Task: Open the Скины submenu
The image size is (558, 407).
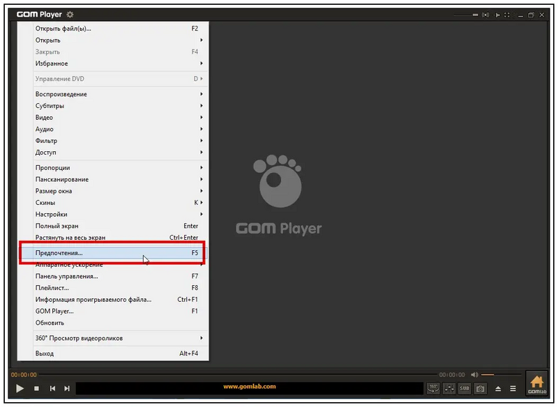Action: pos(113,203)
